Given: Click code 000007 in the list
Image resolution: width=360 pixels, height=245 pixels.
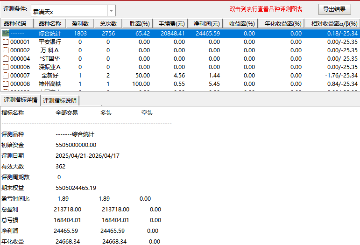Looking at the screenshot, I should (20, 76).
